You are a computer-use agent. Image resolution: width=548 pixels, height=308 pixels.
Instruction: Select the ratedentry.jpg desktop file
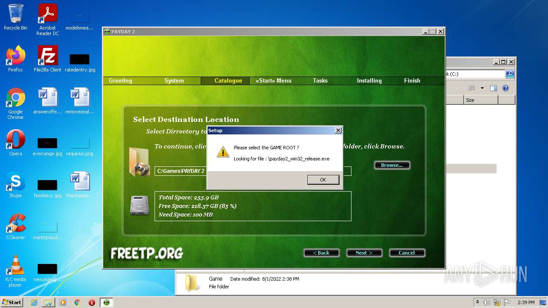click(x=80, y=62)
